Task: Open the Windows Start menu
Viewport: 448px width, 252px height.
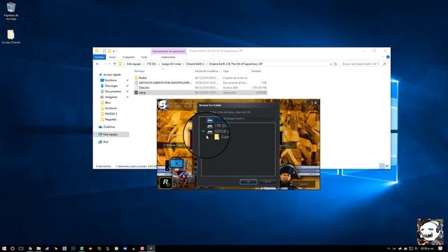Action: point(4,248)
